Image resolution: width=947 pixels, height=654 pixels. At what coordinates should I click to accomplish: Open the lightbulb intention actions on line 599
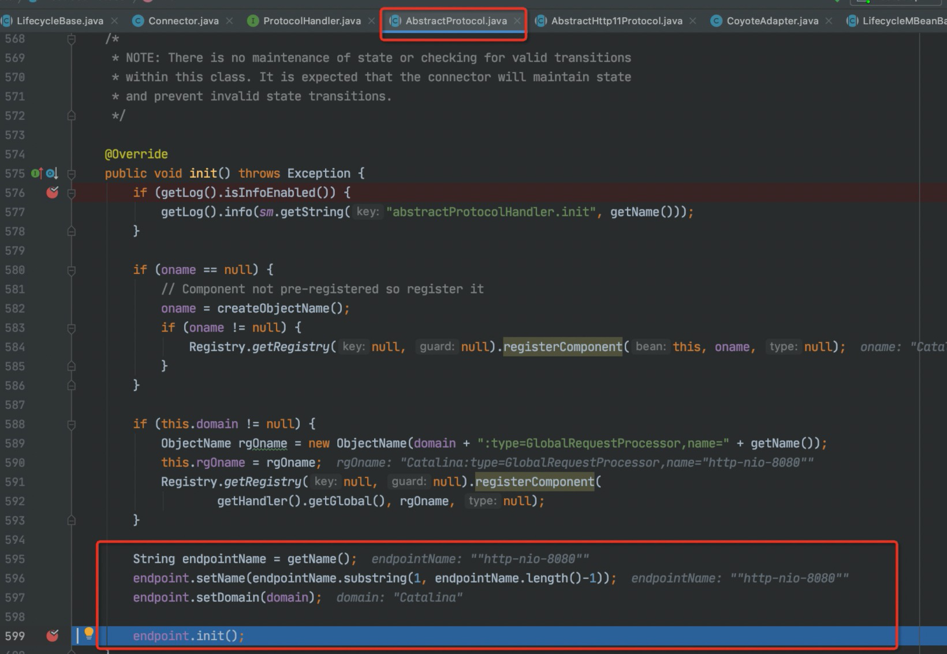[89, 634]
